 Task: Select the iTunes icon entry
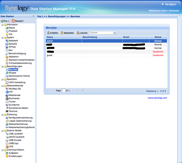(x=7, y=102)
